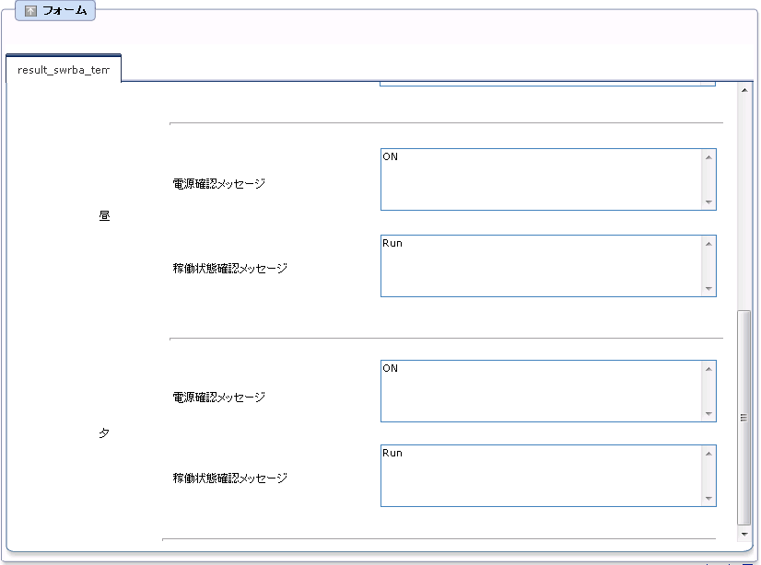Click up arrow in 夕 電源確認 text area scrollbar
The width and height of the screenshot is (761, 565).
tap(708, 369)
